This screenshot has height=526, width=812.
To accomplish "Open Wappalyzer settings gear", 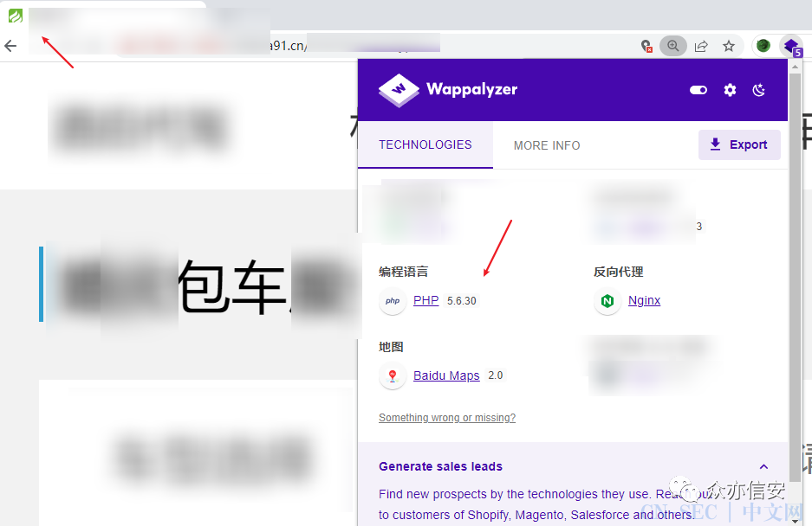I will (x=730, y=90).
